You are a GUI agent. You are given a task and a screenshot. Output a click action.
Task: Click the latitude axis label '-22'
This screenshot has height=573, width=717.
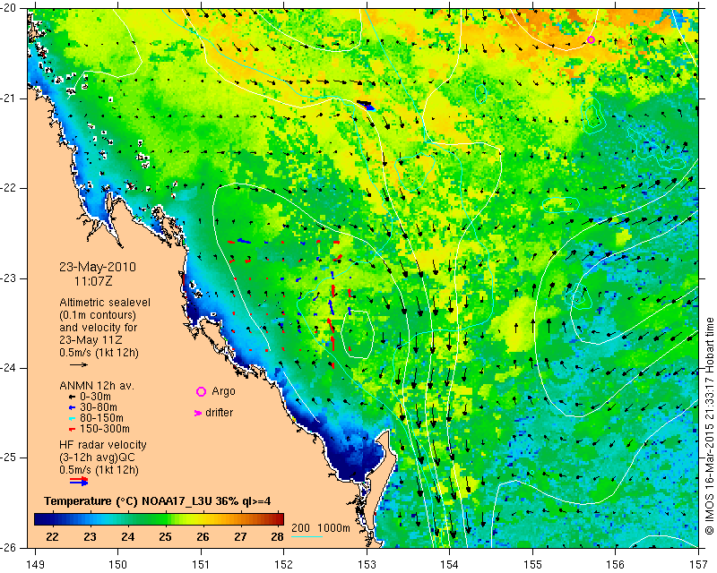8,188
